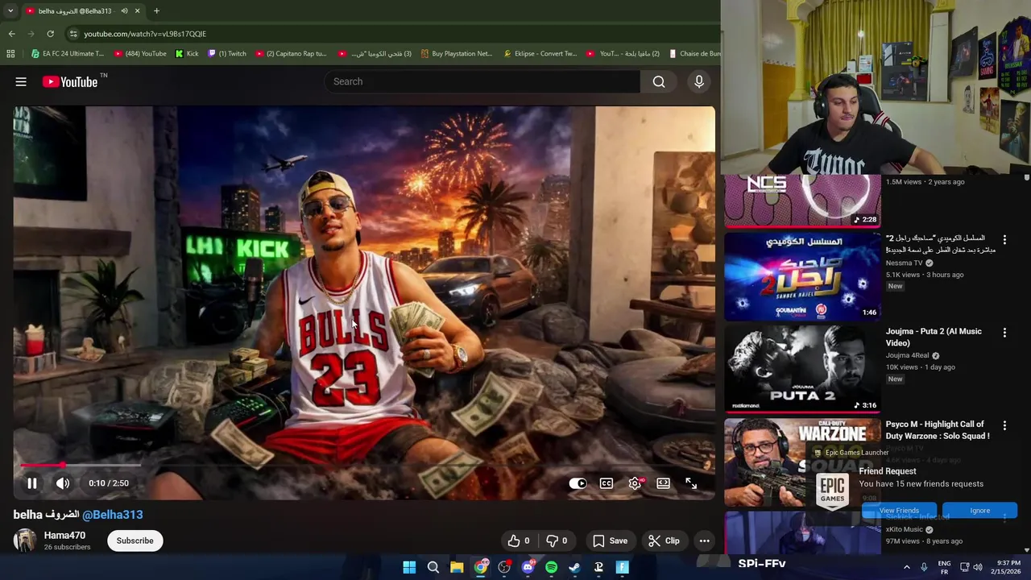Mute the tab via its speaker icon

tap(124, 11)
